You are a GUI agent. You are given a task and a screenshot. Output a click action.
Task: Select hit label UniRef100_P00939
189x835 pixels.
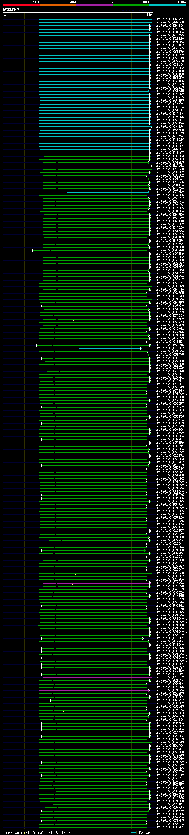(170, 534)
